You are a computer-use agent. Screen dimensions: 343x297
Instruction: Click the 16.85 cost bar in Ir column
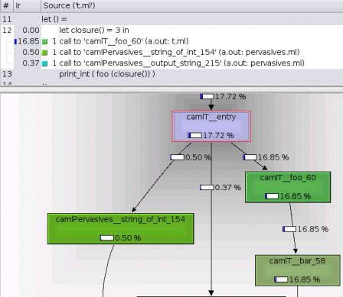[x=15, y=41]
